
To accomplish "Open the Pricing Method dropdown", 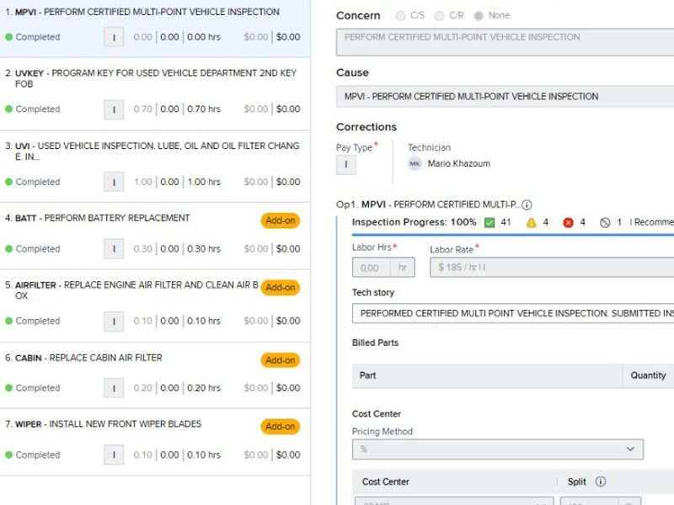I will (497, 449).
